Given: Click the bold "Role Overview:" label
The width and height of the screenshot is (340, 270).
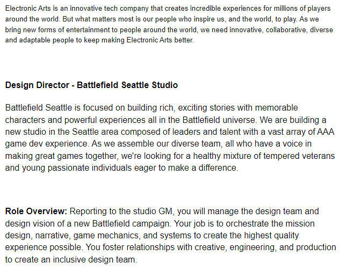Looking at the screenshot, I should tap(36, 211).
